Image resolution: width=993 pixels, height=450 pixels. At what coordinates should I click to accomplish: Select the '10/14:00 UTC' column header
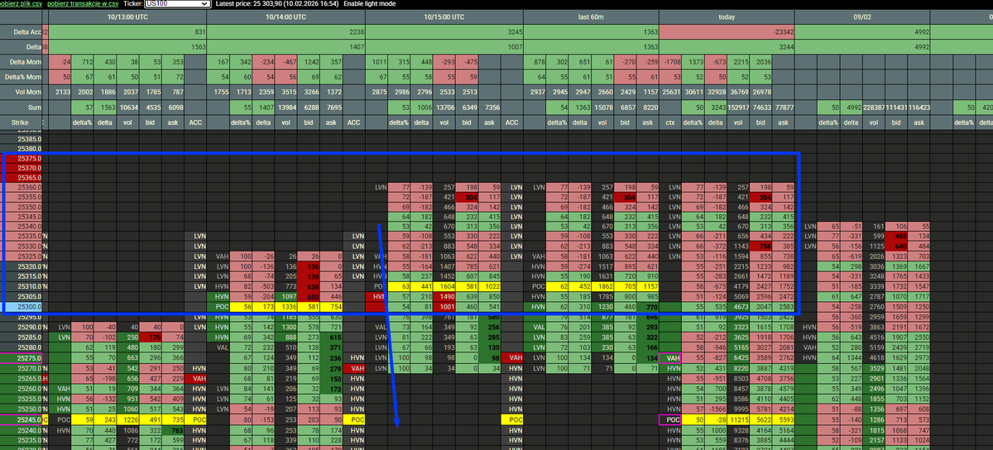point(286,17)
